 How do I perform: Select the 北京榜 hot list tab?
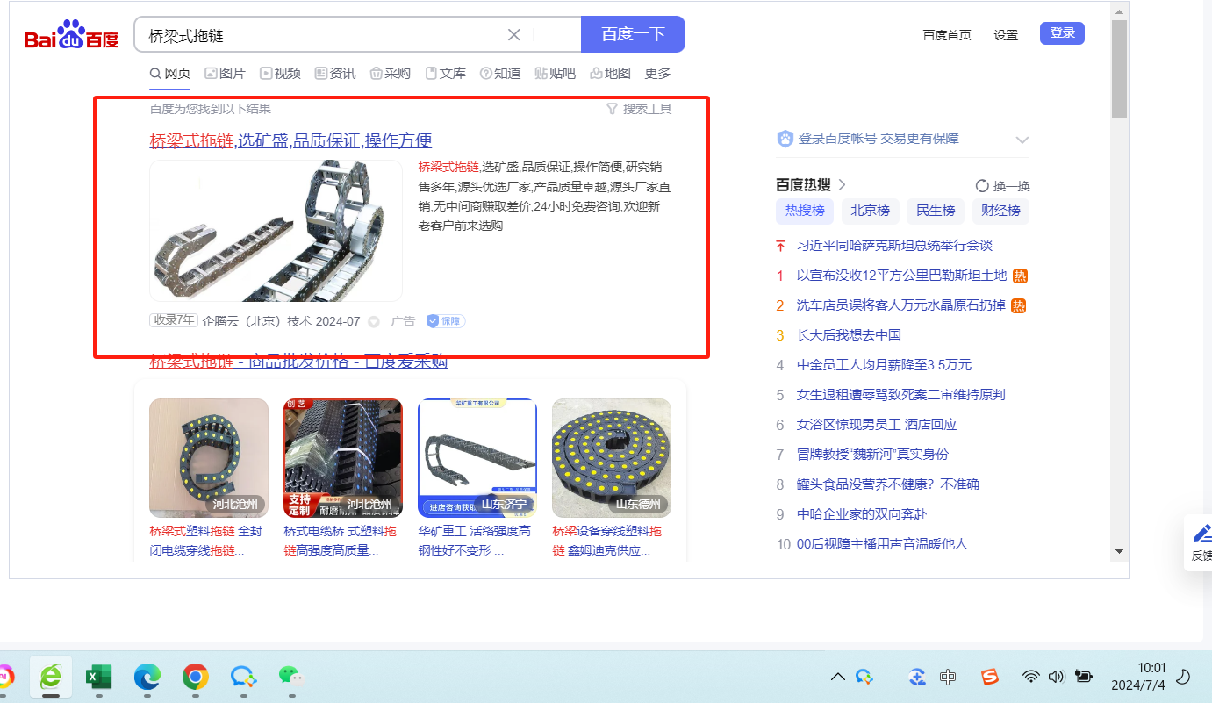(x=870, y=211)
